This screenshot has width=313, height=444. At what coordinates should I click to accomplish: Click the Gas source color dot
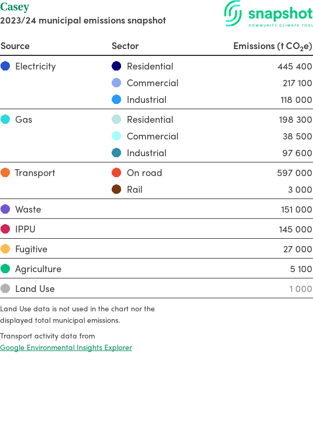(5, 120)
